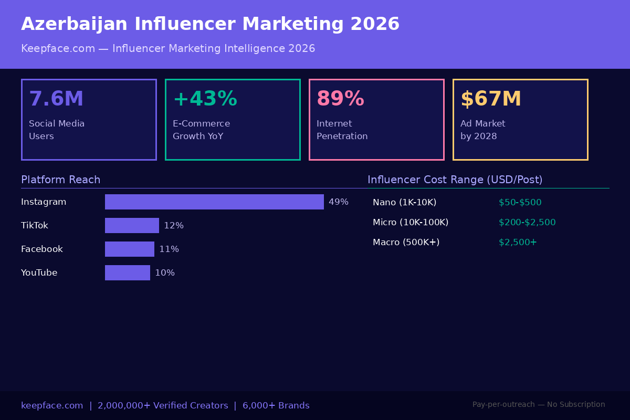Click the 'Micro (10K-100K)' tier label
630x420 pixels.
(411, 223)
